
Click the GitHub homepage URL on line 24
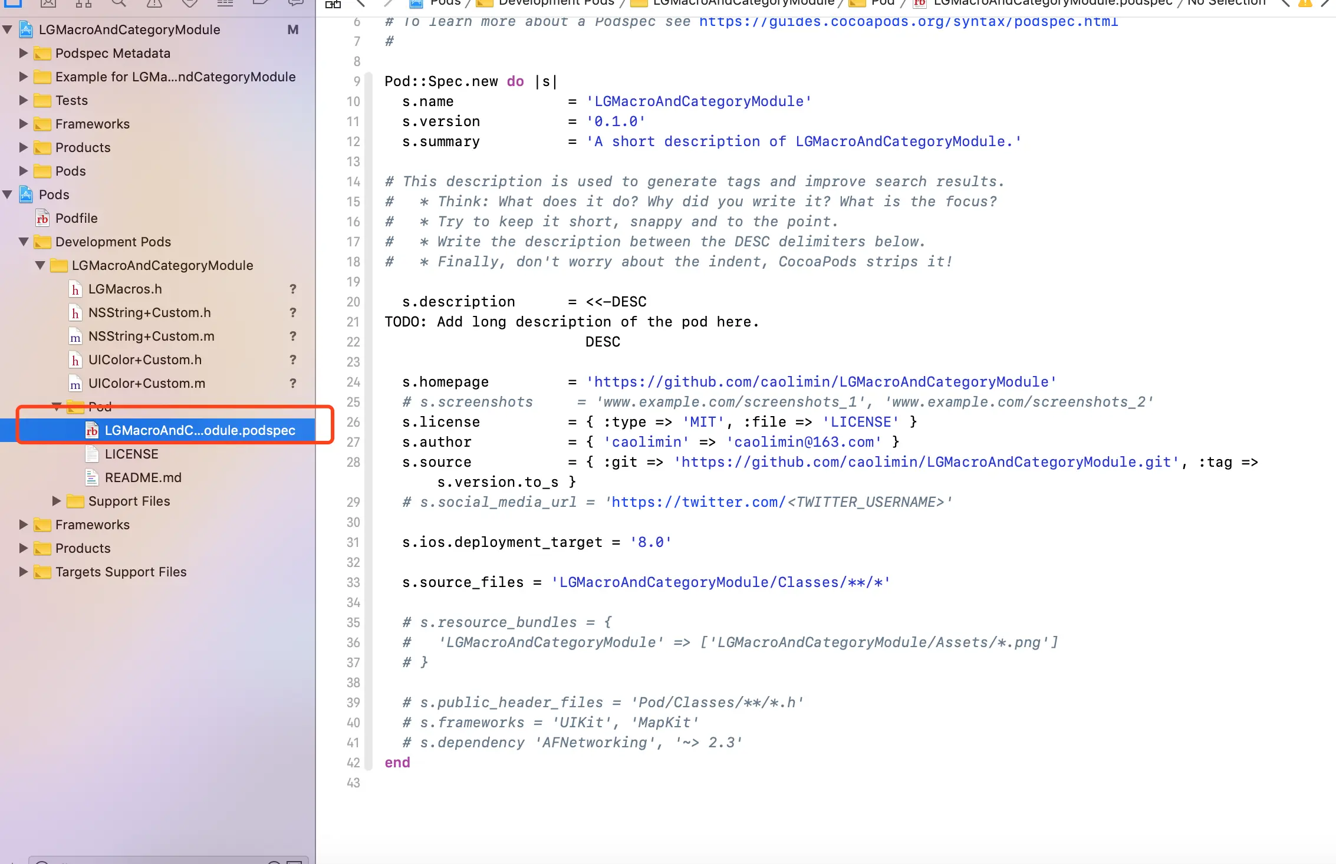(821, 382)
